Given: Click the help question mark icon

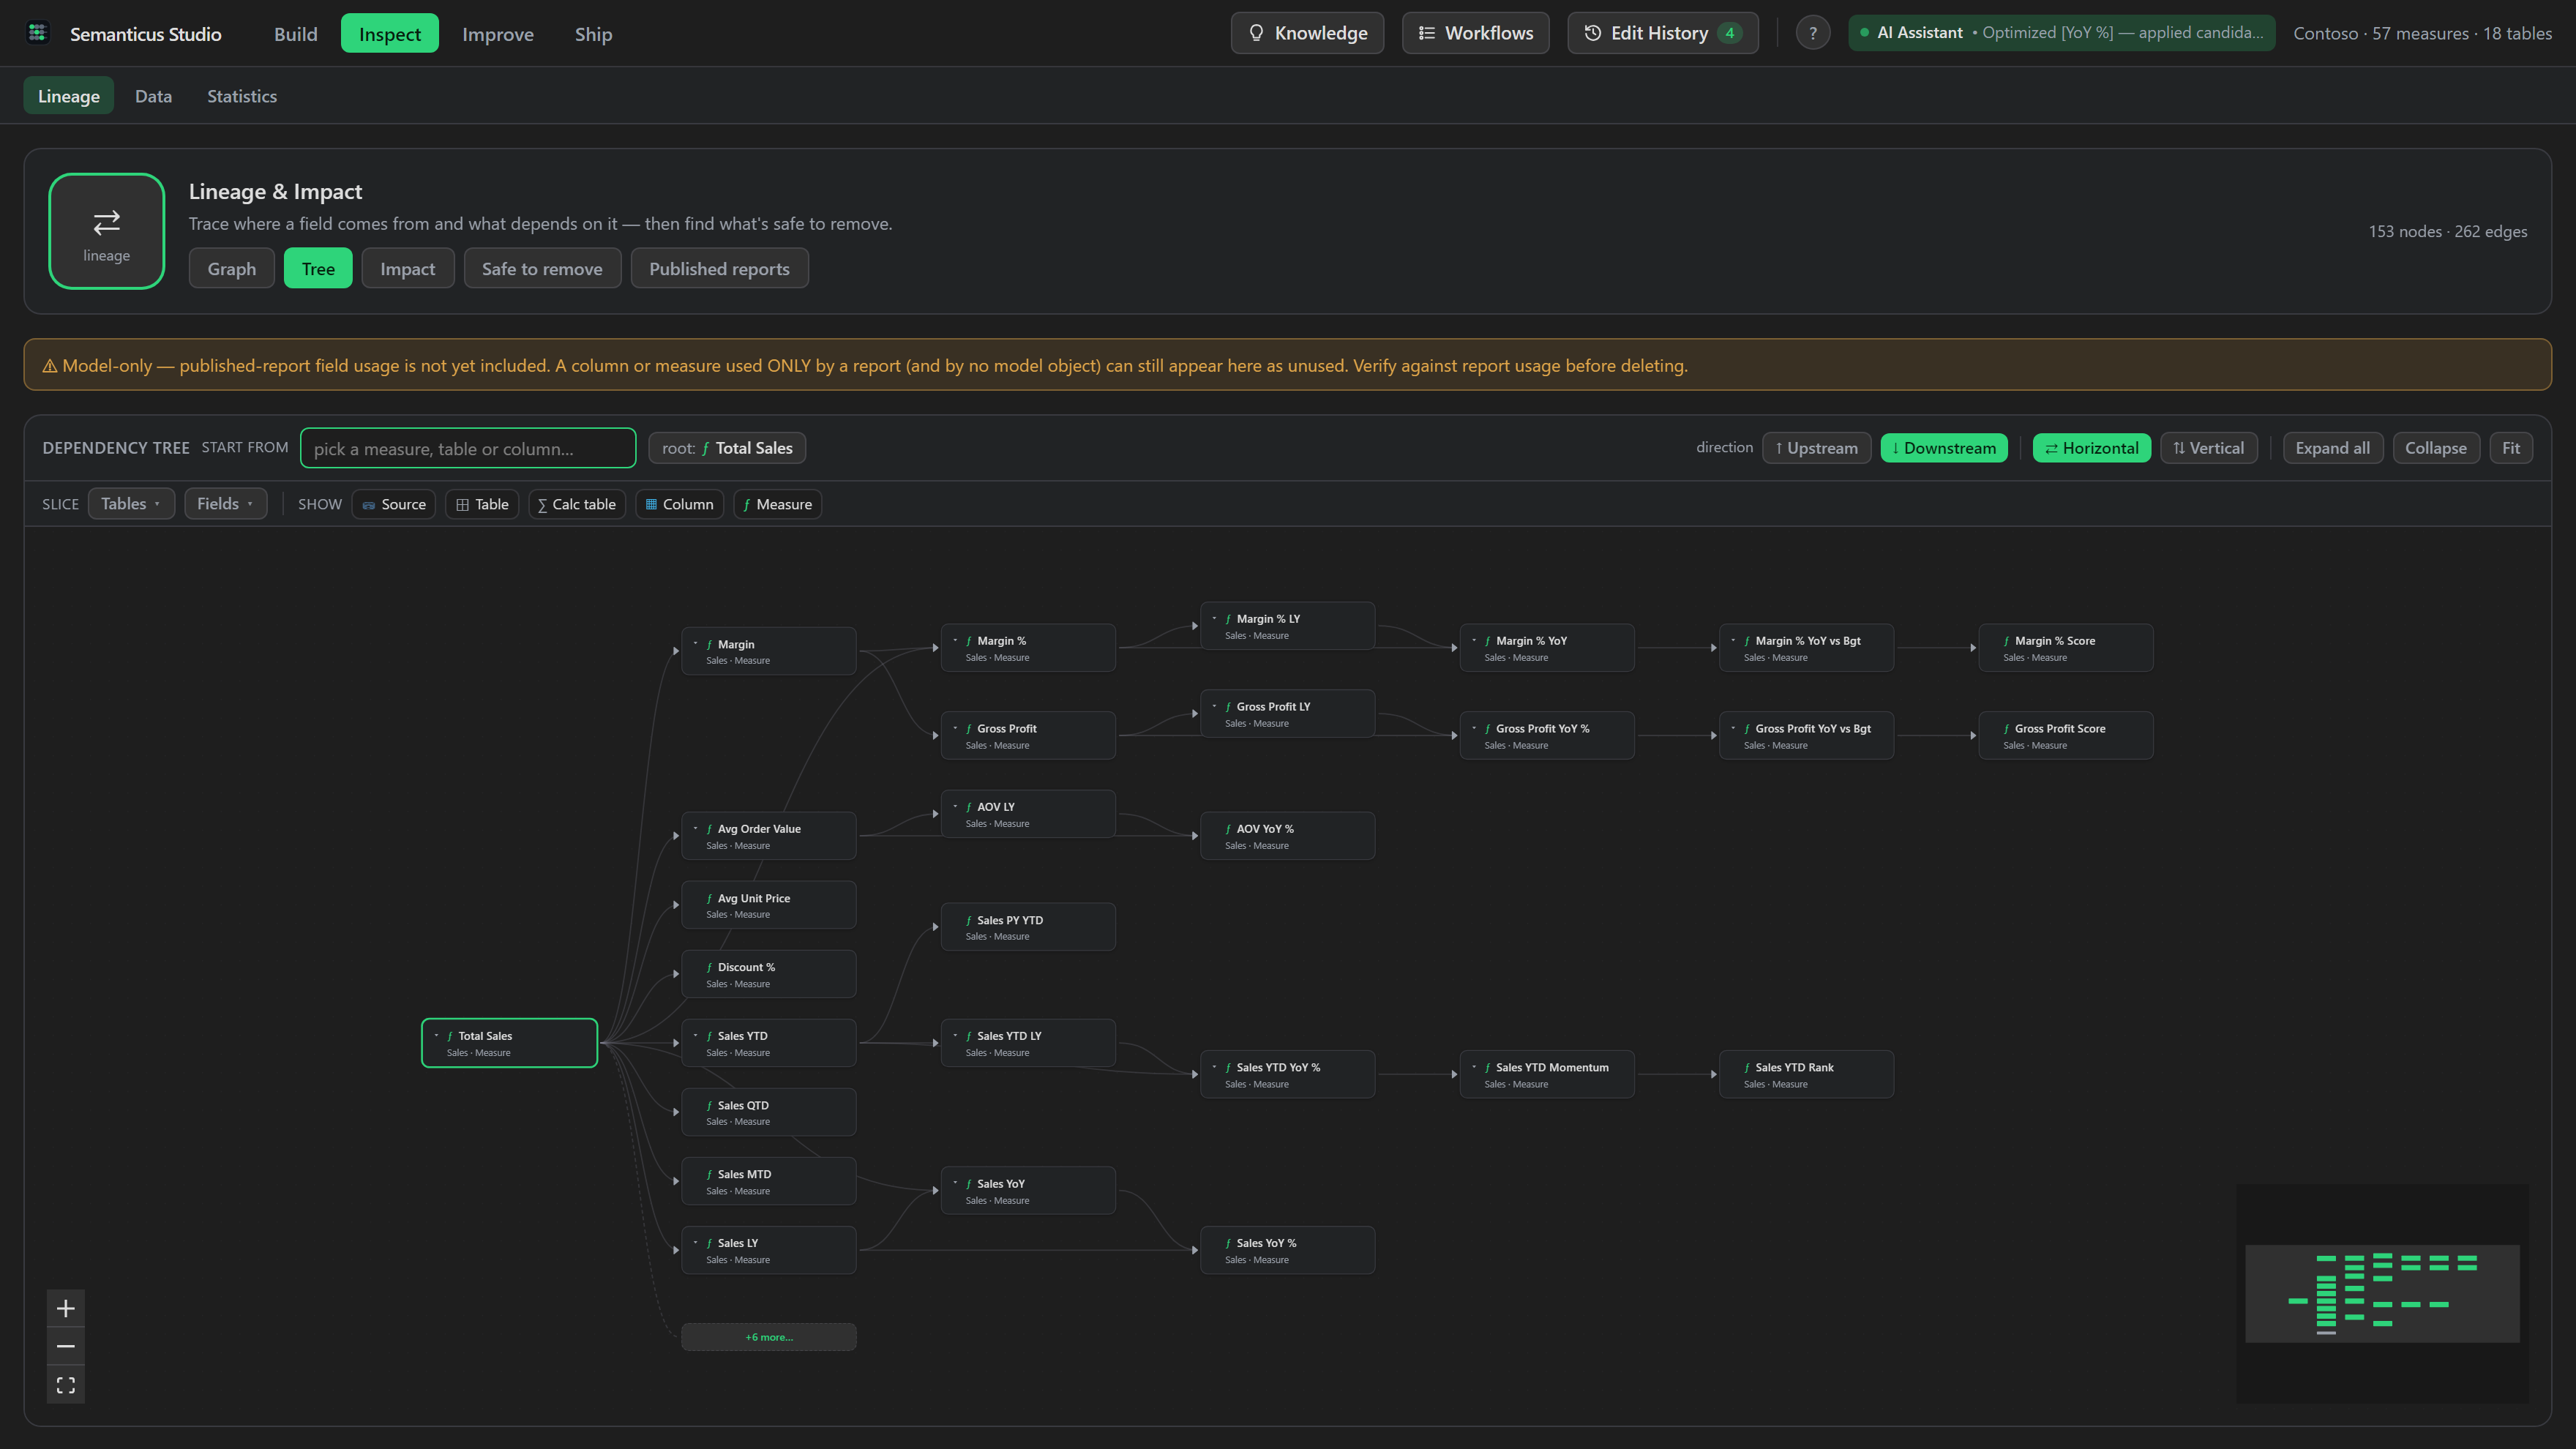Looking at the screenshot, I should (x=1812, y=33).
